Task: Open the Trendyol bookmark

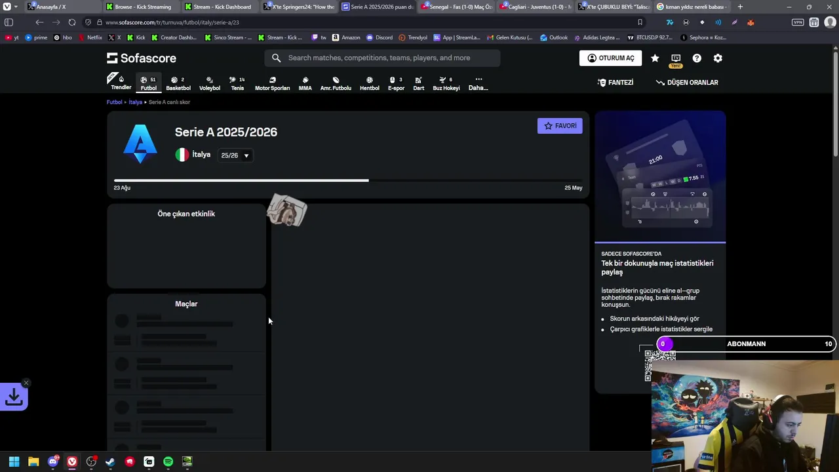Action: click(413, 37)
